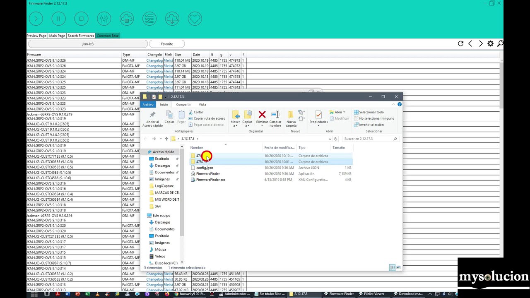The image size is (530, 298).
Task: Click Invertir selección in ribbon
Action: coord(369,125)
